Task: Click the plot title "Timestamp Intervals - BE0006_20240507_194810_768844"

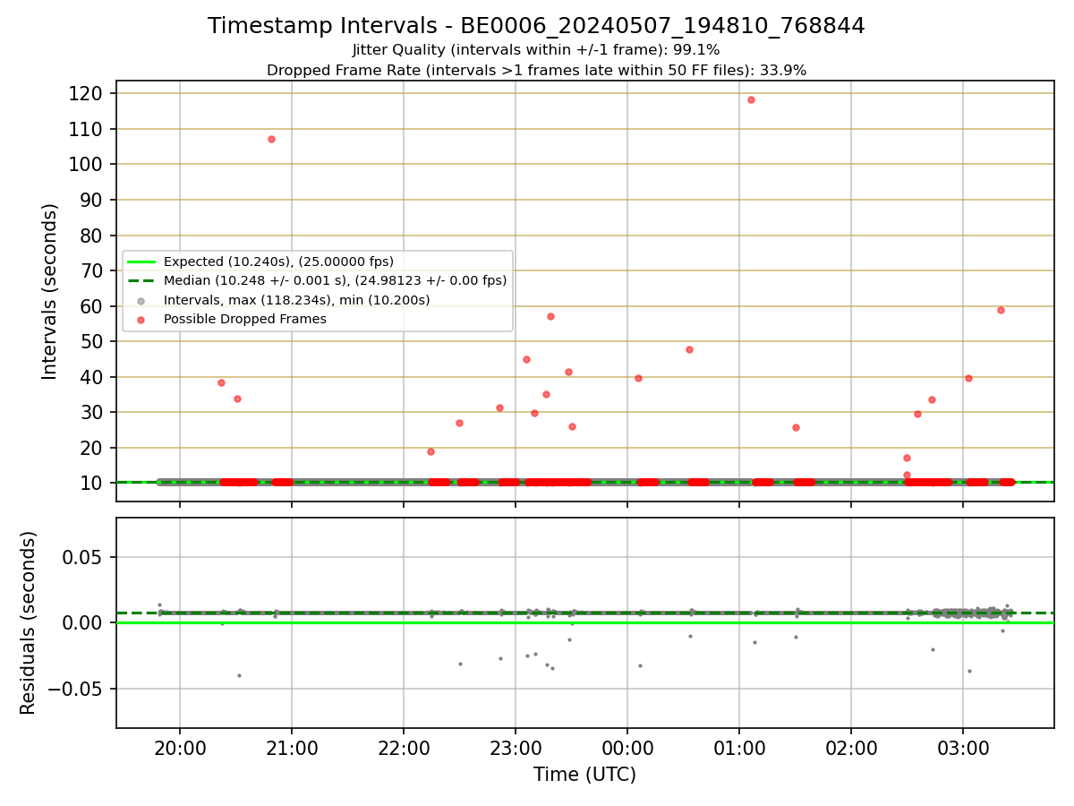Action: click(536, 26)
